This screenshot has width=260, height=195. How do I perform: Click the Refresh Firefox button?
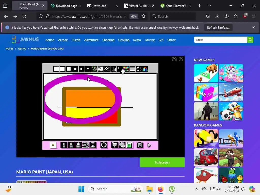pyautogui.click(x=218, y=27)
